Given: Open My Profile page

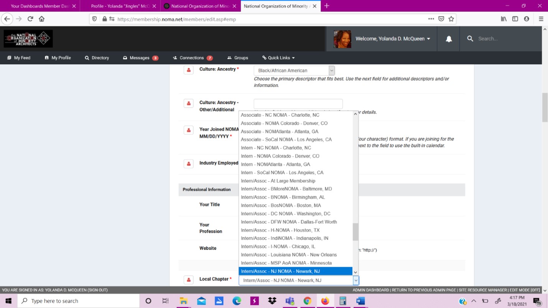Looking at the screenshot, I should (58, 58).
